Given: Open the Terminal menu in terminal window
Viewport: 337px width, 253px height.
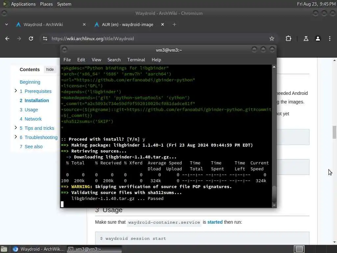Looking at the screenshot, I should pyautogui.click(x=136, y=60).
